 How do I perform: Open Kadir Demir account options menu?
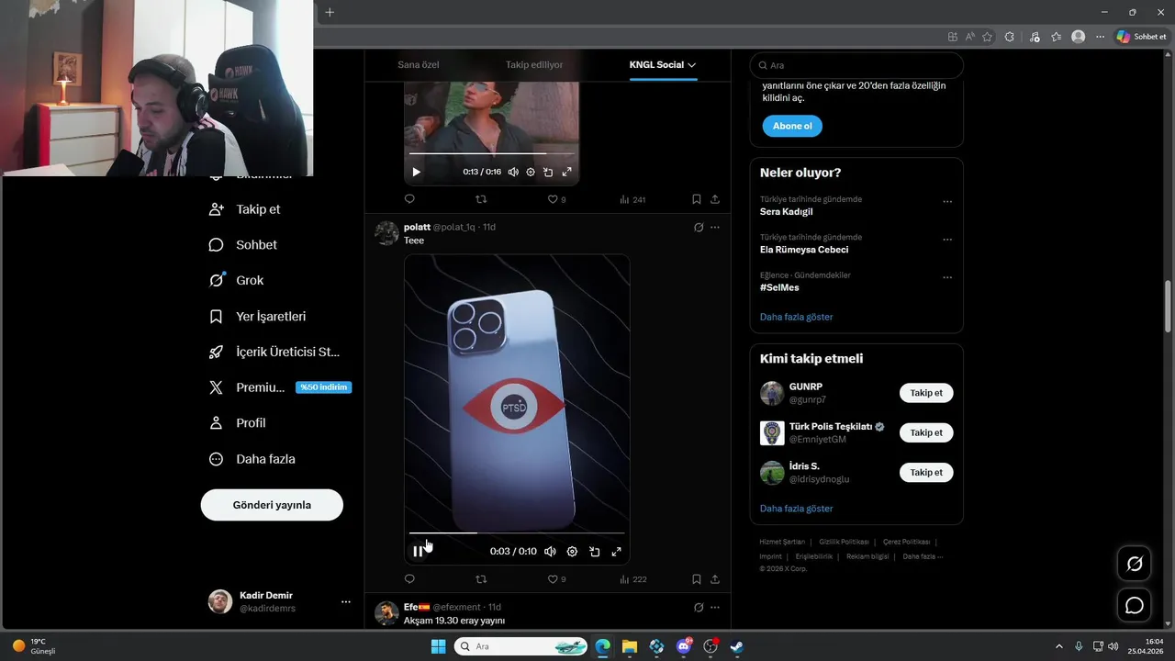click(x=346, y=602)
